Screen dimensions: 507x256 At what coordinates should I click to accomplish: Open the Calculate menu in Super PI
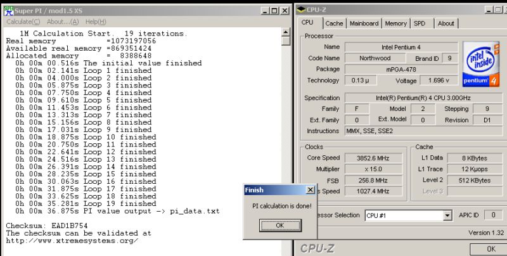tap(23, 22)
